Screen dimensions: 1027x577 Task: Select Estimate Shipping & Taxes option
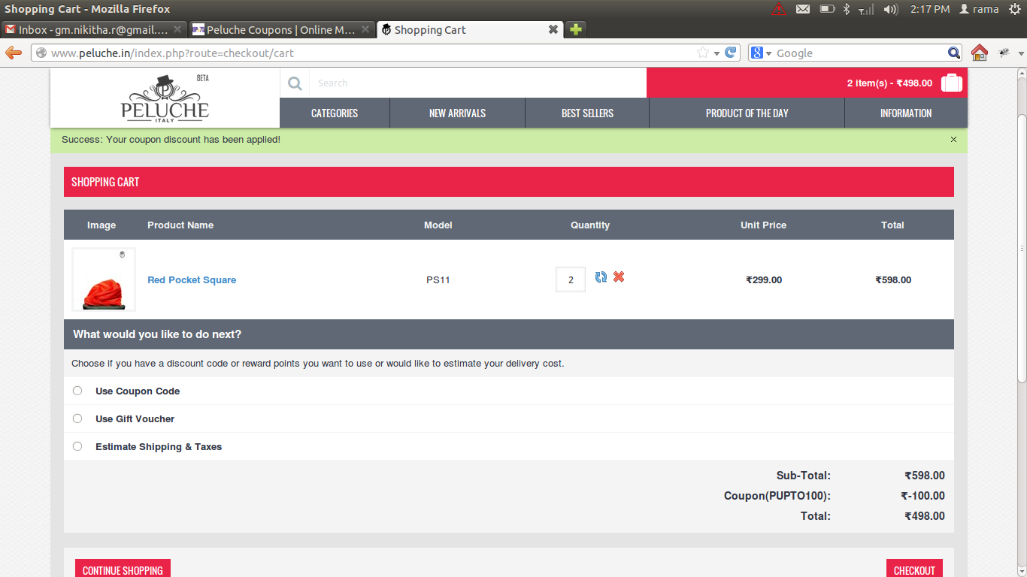pos(77,446)
